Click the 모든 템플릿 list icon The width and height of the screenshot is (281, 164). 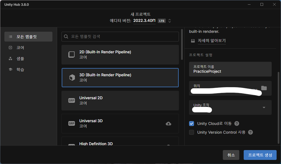[x=11, y=37]
